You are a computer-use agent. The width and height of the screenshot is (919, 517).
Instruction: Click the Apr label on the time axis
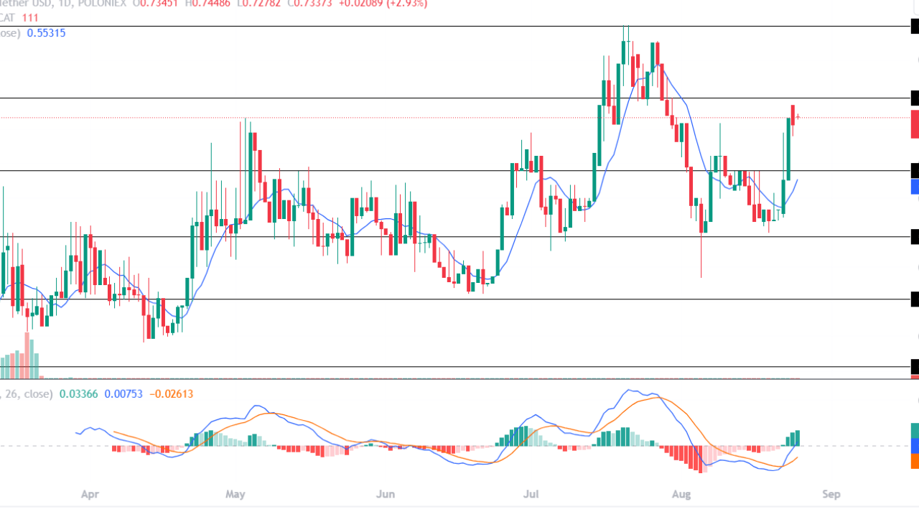tap(89, 494)
